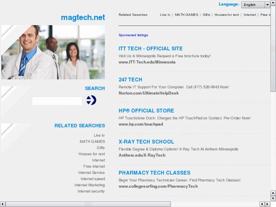This screenshot has width=276, height=207.
Task: Open the Language dropdown arrow
Action: (x=267, y=5)
